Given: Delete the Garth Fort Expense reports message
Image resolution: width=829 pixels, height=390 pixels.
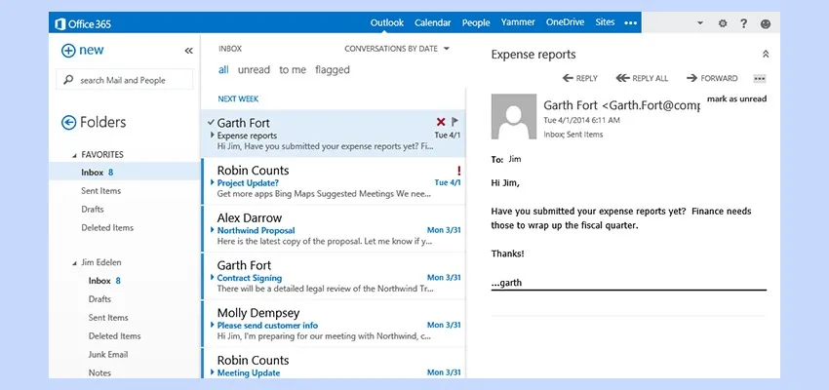Looking at the screenshot, I should point(441,122).
